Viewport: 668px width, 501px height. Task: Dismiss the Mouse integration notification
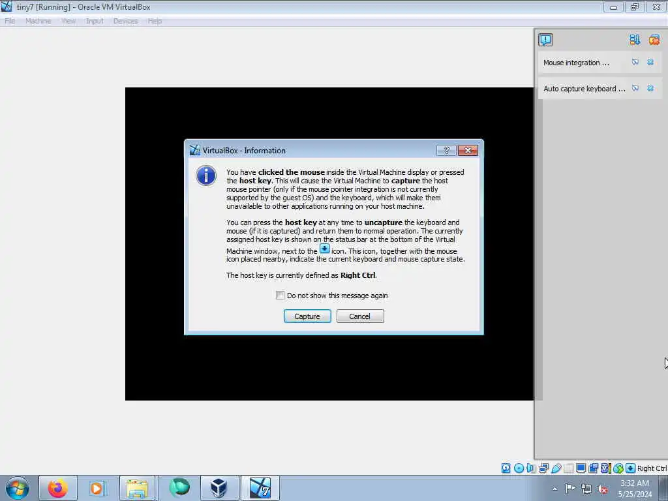click(x=650, y=62)
